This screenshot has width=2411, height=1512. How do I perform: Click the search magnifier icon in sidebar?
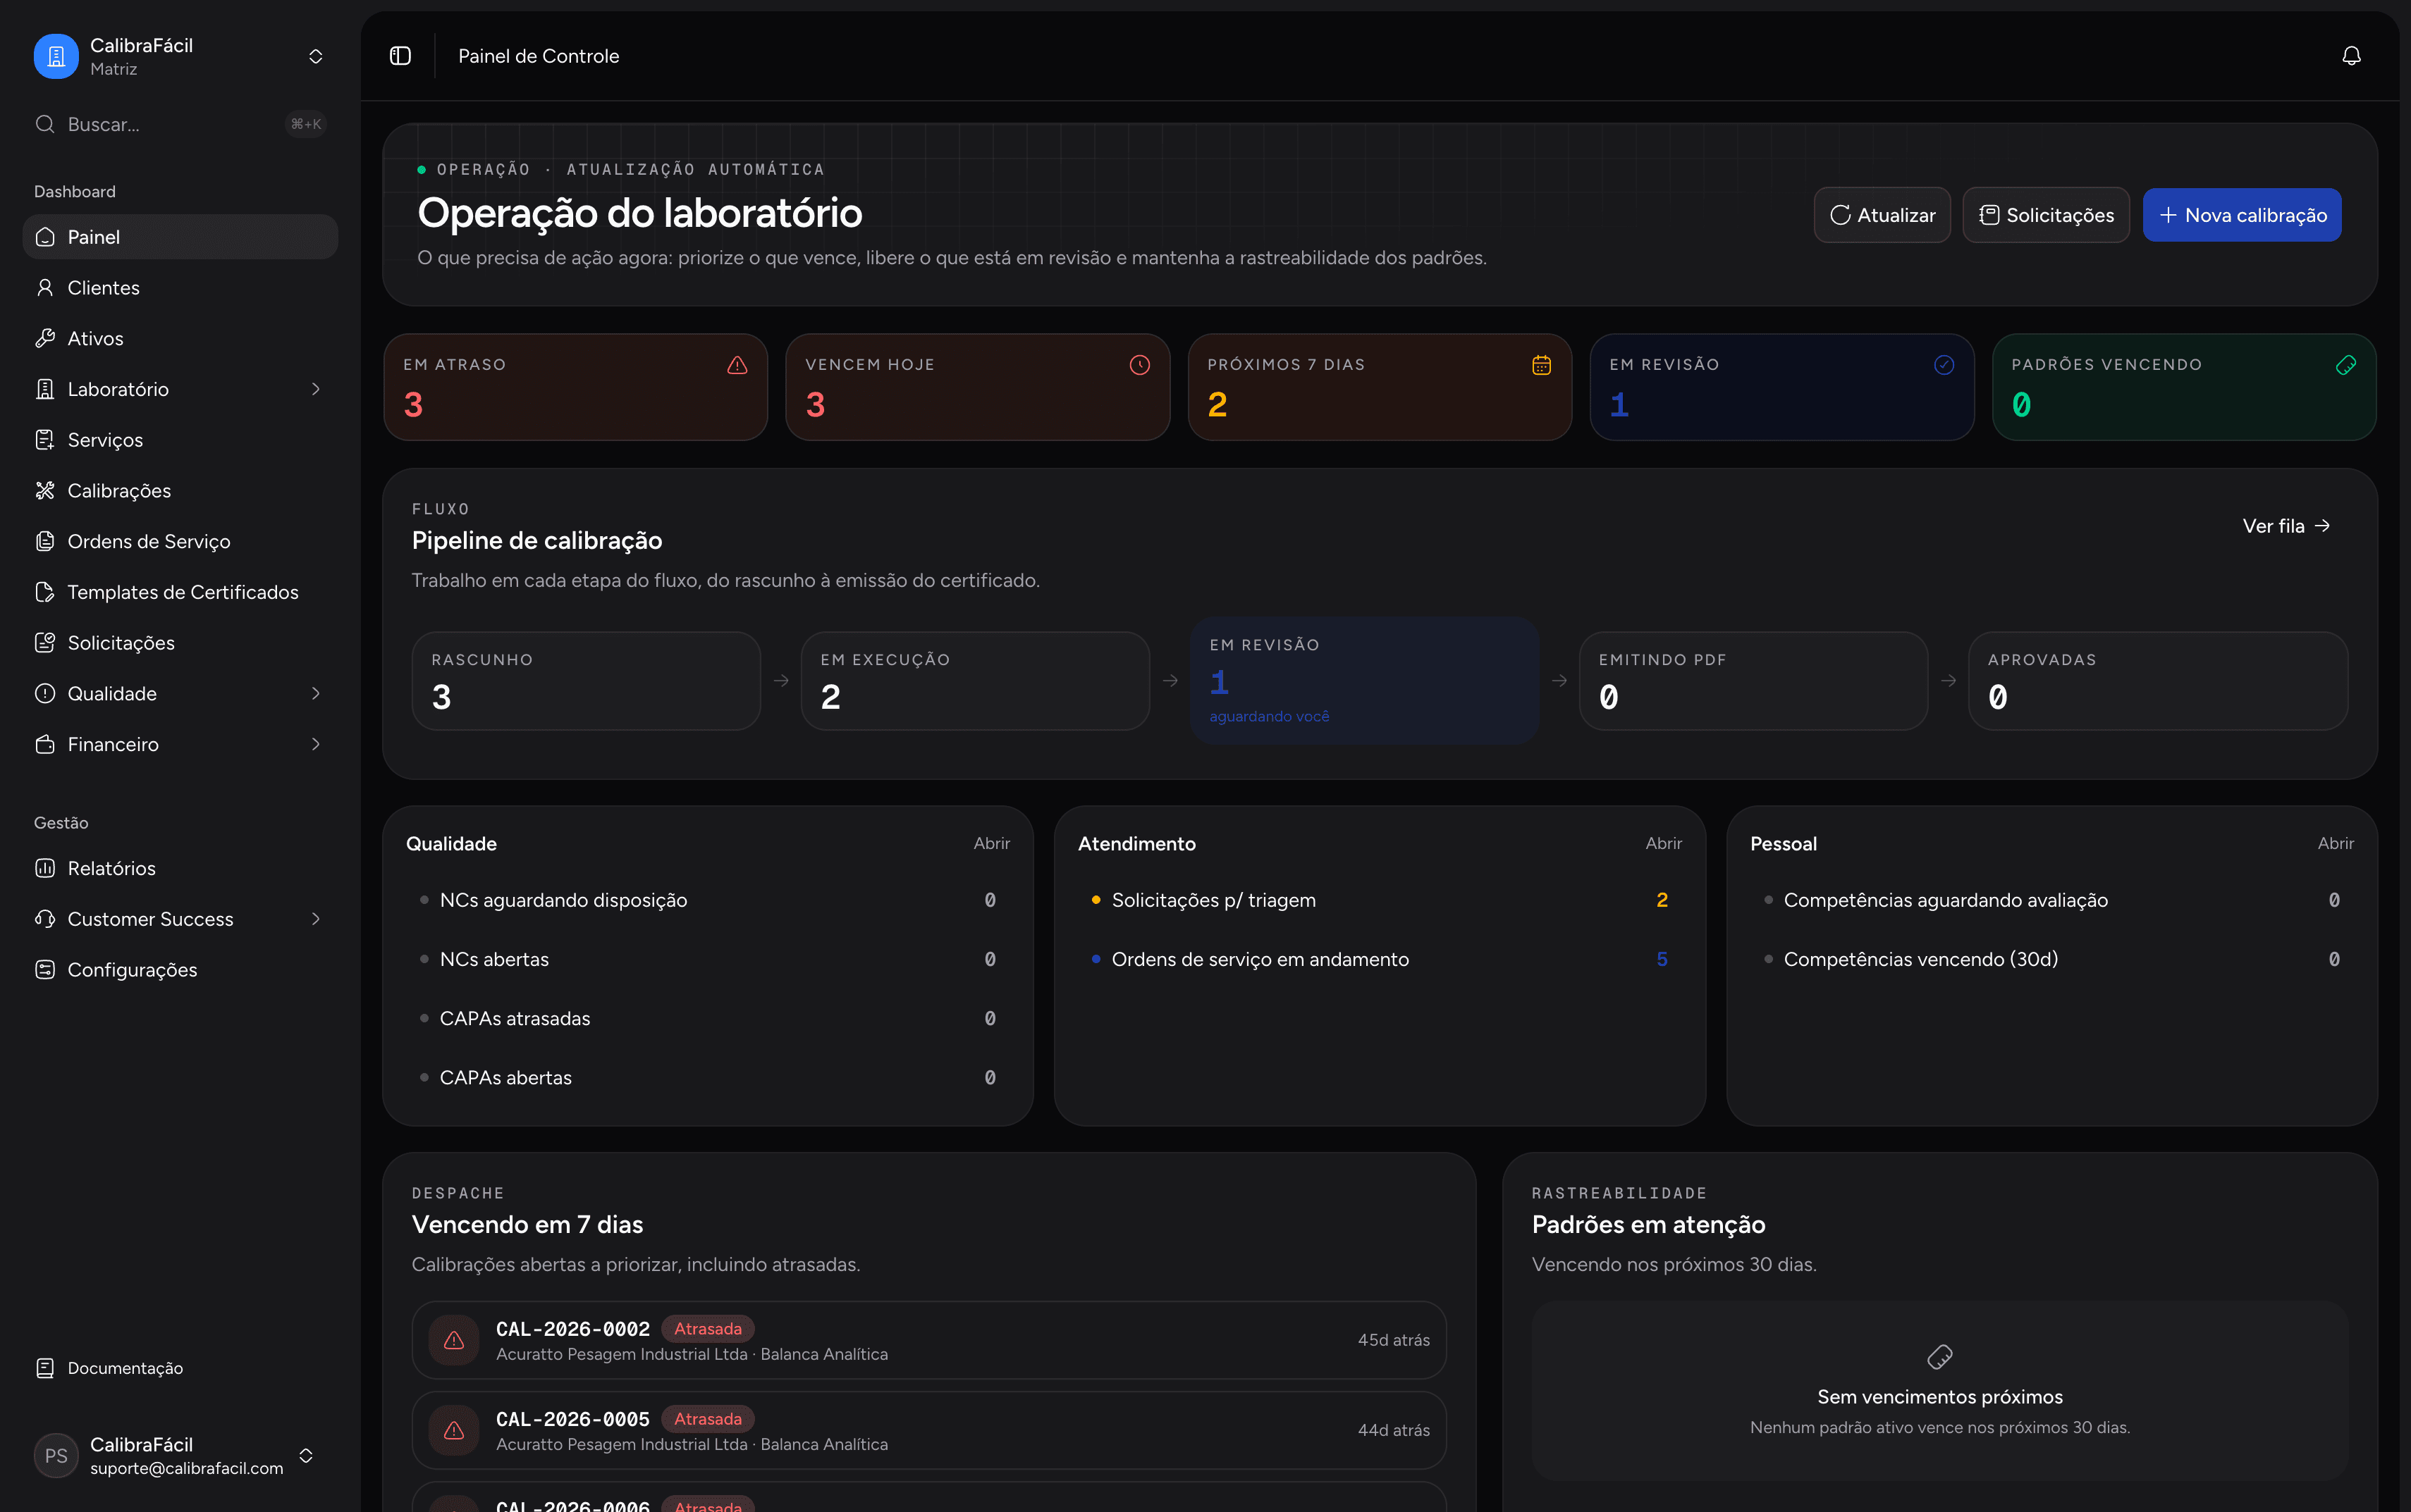pyautogui.click(x=45, y=124)
